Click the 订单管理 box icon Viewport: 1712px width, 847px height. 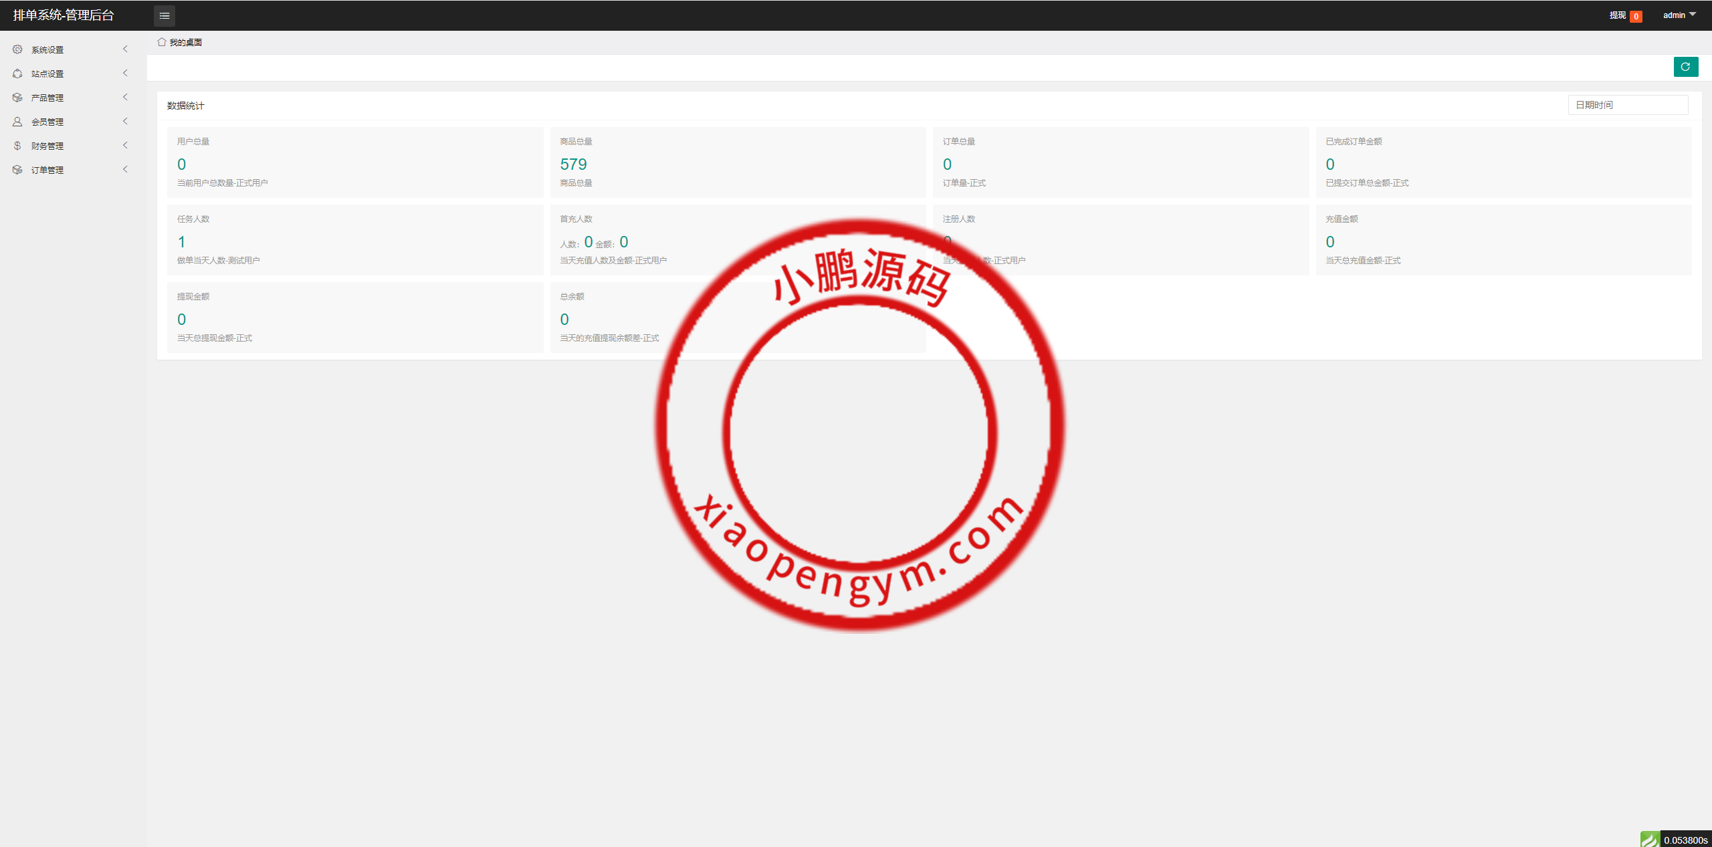coord(17,170)
